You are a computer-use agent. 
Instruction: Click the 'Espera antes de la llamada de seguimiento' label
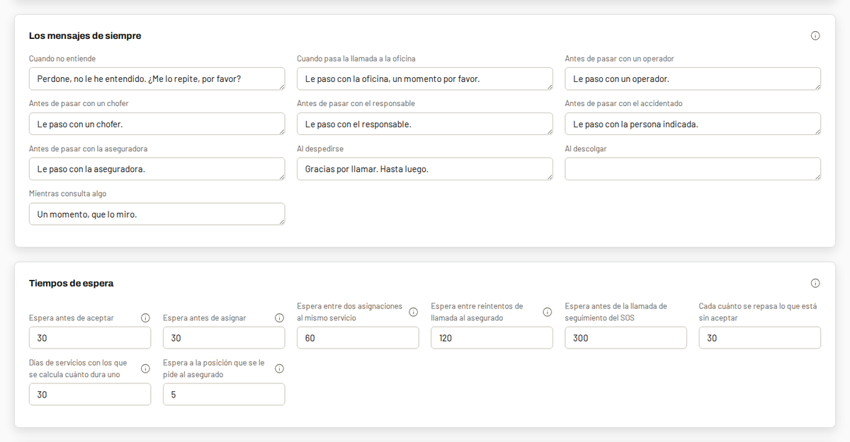(616, 312)
